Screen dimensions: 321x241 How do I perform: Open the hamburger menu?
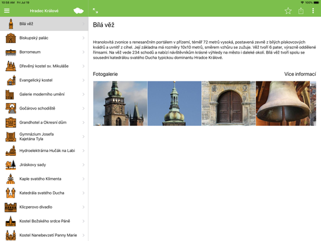pos(7,10)
